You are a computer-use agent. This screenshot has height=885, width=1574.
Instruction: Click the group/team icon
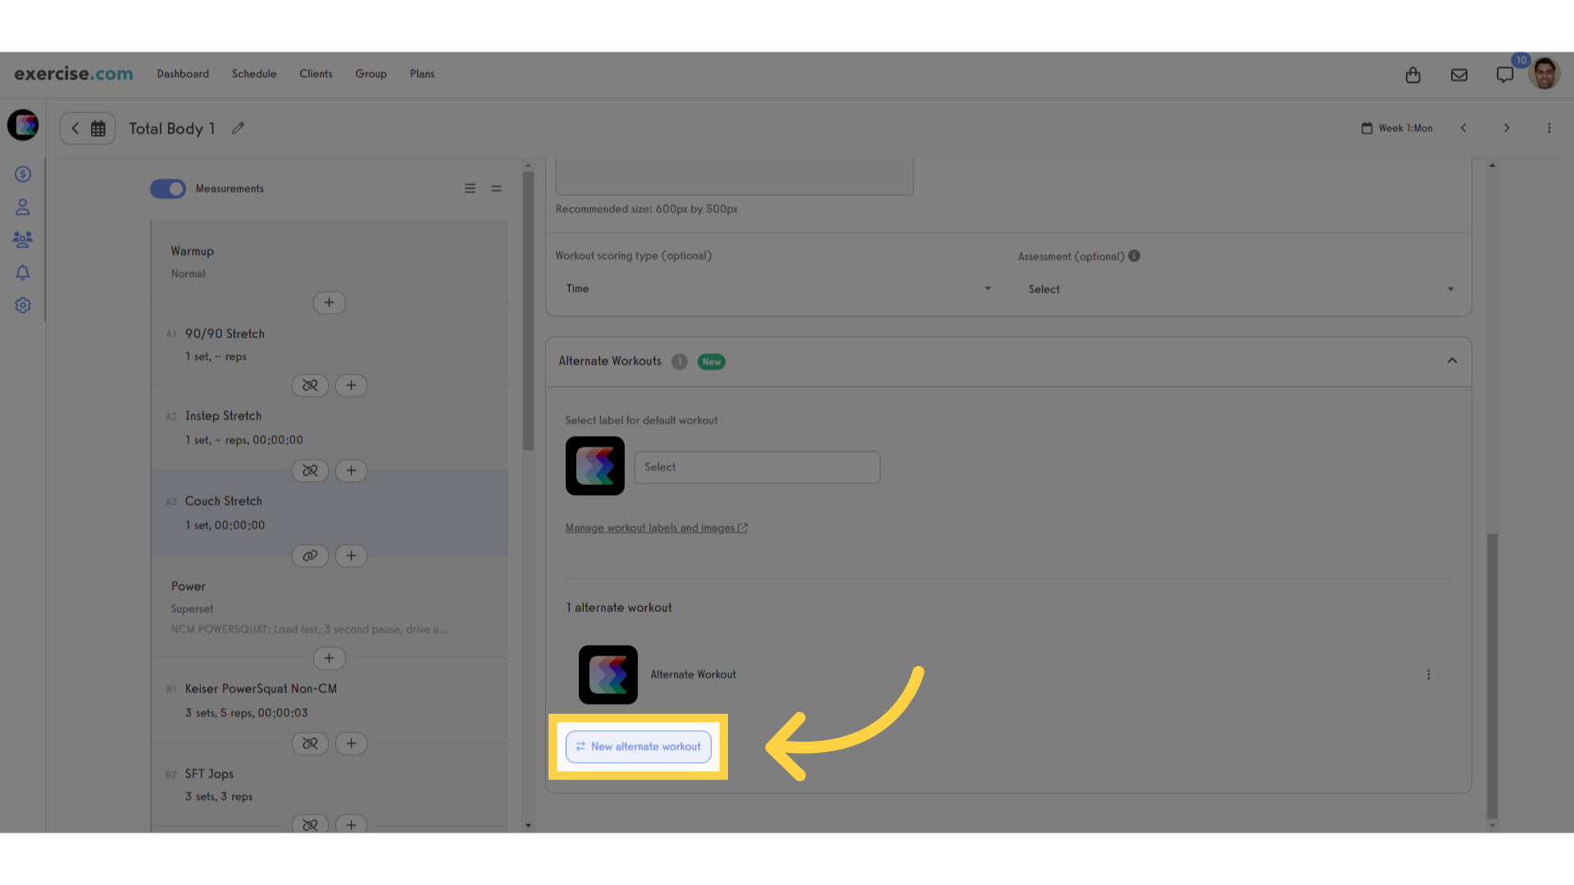23,238
